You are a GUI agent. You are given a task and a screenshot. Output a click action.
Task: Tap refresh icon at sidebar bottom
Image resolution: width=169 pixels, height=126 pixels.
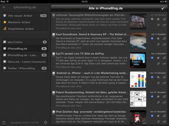pyautogui.click(x=4, y=123)
